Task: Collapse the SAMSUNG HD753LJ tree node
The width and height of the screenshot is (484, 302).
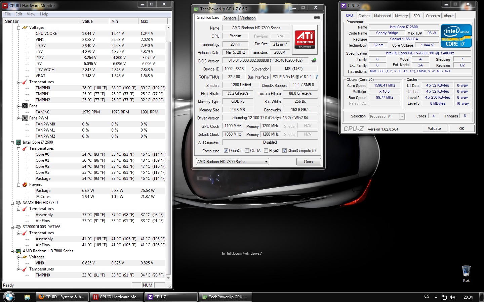Action: [x=12, y=203]
